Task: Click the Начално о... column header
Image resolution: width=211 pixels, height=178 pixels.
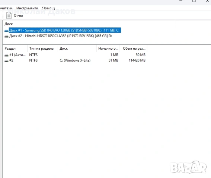Action: click(108, 49)
